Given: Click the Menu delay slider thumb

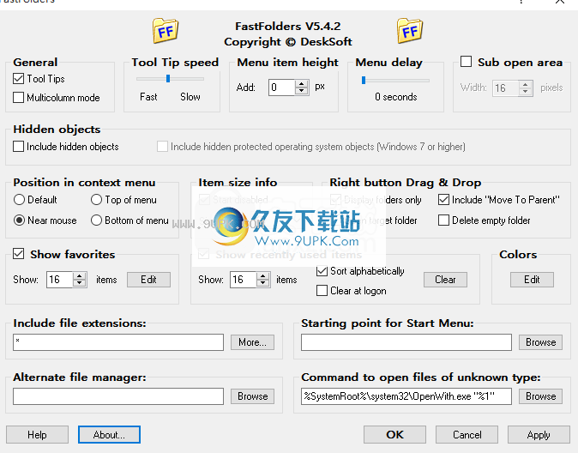Looking at the screenshot, I should pos(364,80).
